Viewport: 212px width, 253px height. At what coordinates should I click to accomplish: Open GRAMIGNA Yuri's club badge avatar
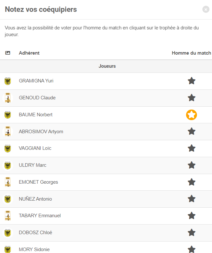(x=8, y=81)
